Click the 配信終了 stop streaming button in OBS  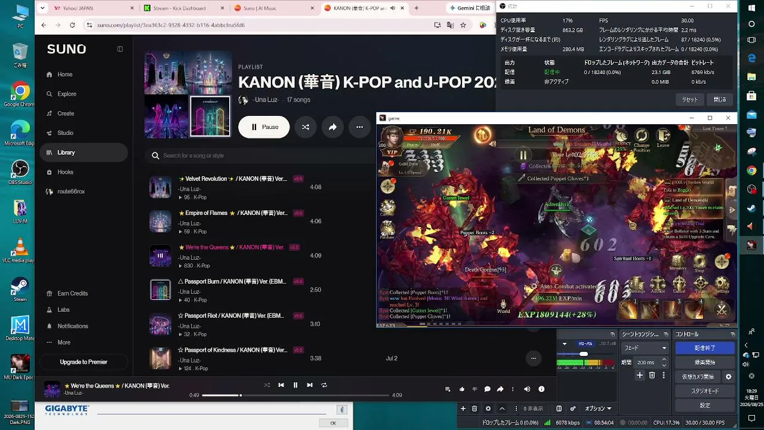[705, 348]
